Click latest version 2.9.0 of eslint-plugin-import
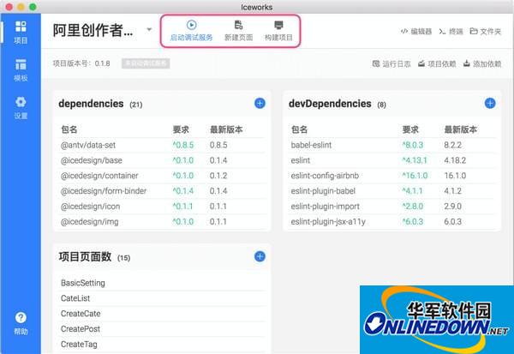 (x=452, y=207)
